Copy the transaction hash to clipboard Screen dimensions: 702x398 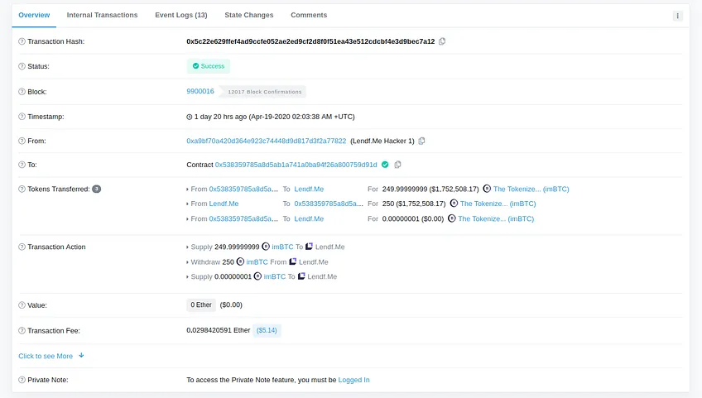[x=442, y=41]
